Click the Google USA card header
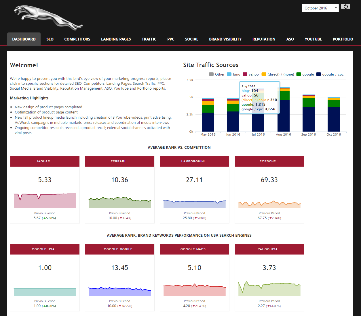This screenshot has width=361, height=316. click(x=45, y=249)
